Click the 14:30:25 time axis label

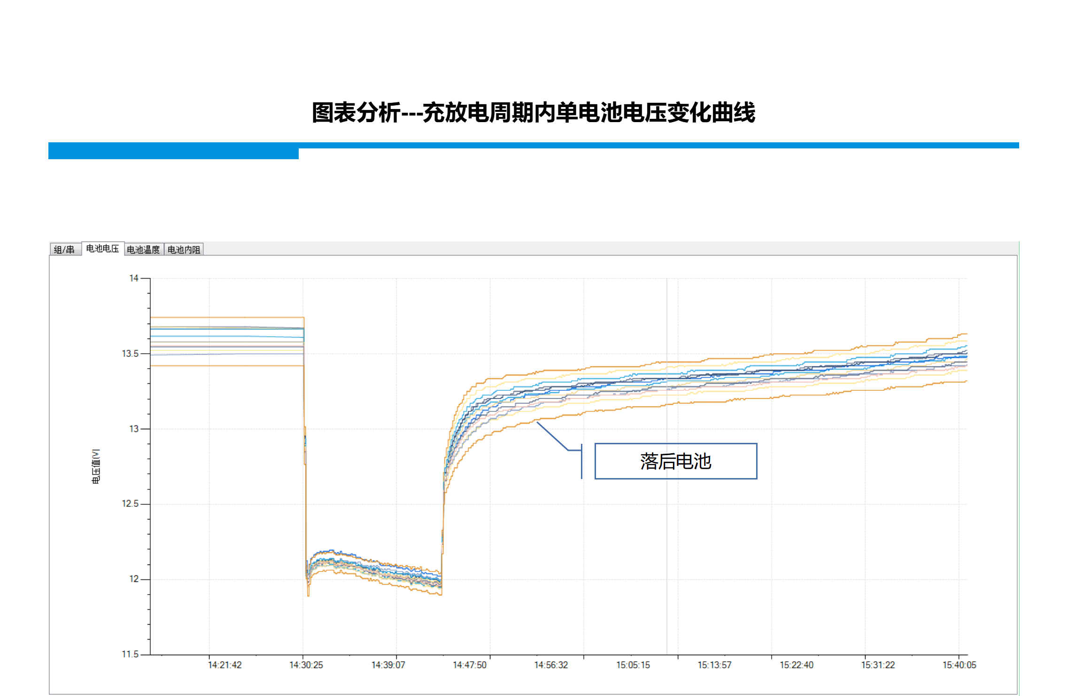tap(306, 665)
